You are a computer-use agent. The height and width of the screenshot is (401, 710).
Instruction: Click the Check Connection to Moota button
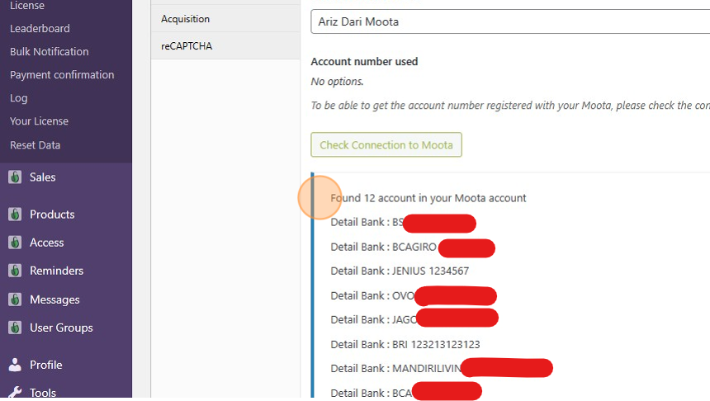(x=386, y=145)
